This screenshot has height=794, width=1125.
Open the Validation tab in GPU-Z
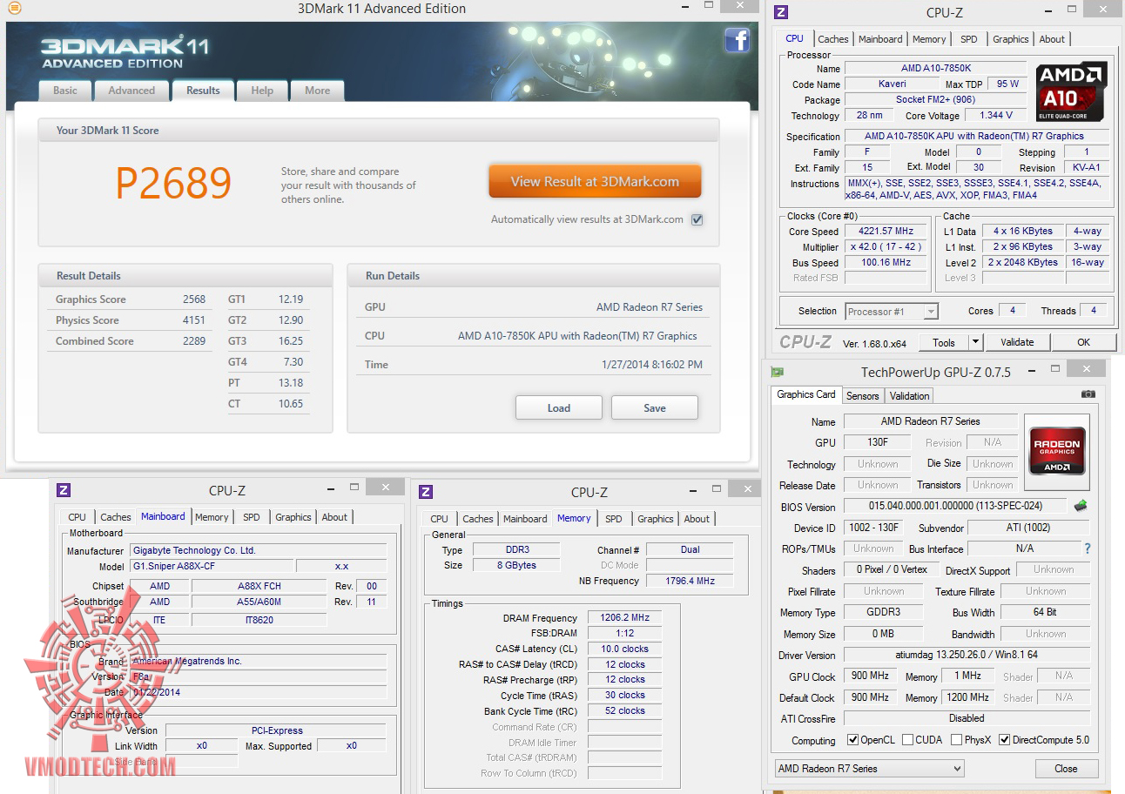point(910,396)
